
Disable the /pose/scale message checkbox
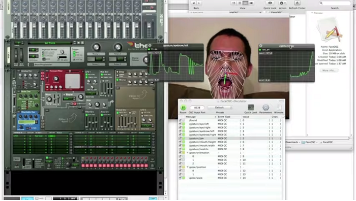pyautogui.click(x=180, y=178)
